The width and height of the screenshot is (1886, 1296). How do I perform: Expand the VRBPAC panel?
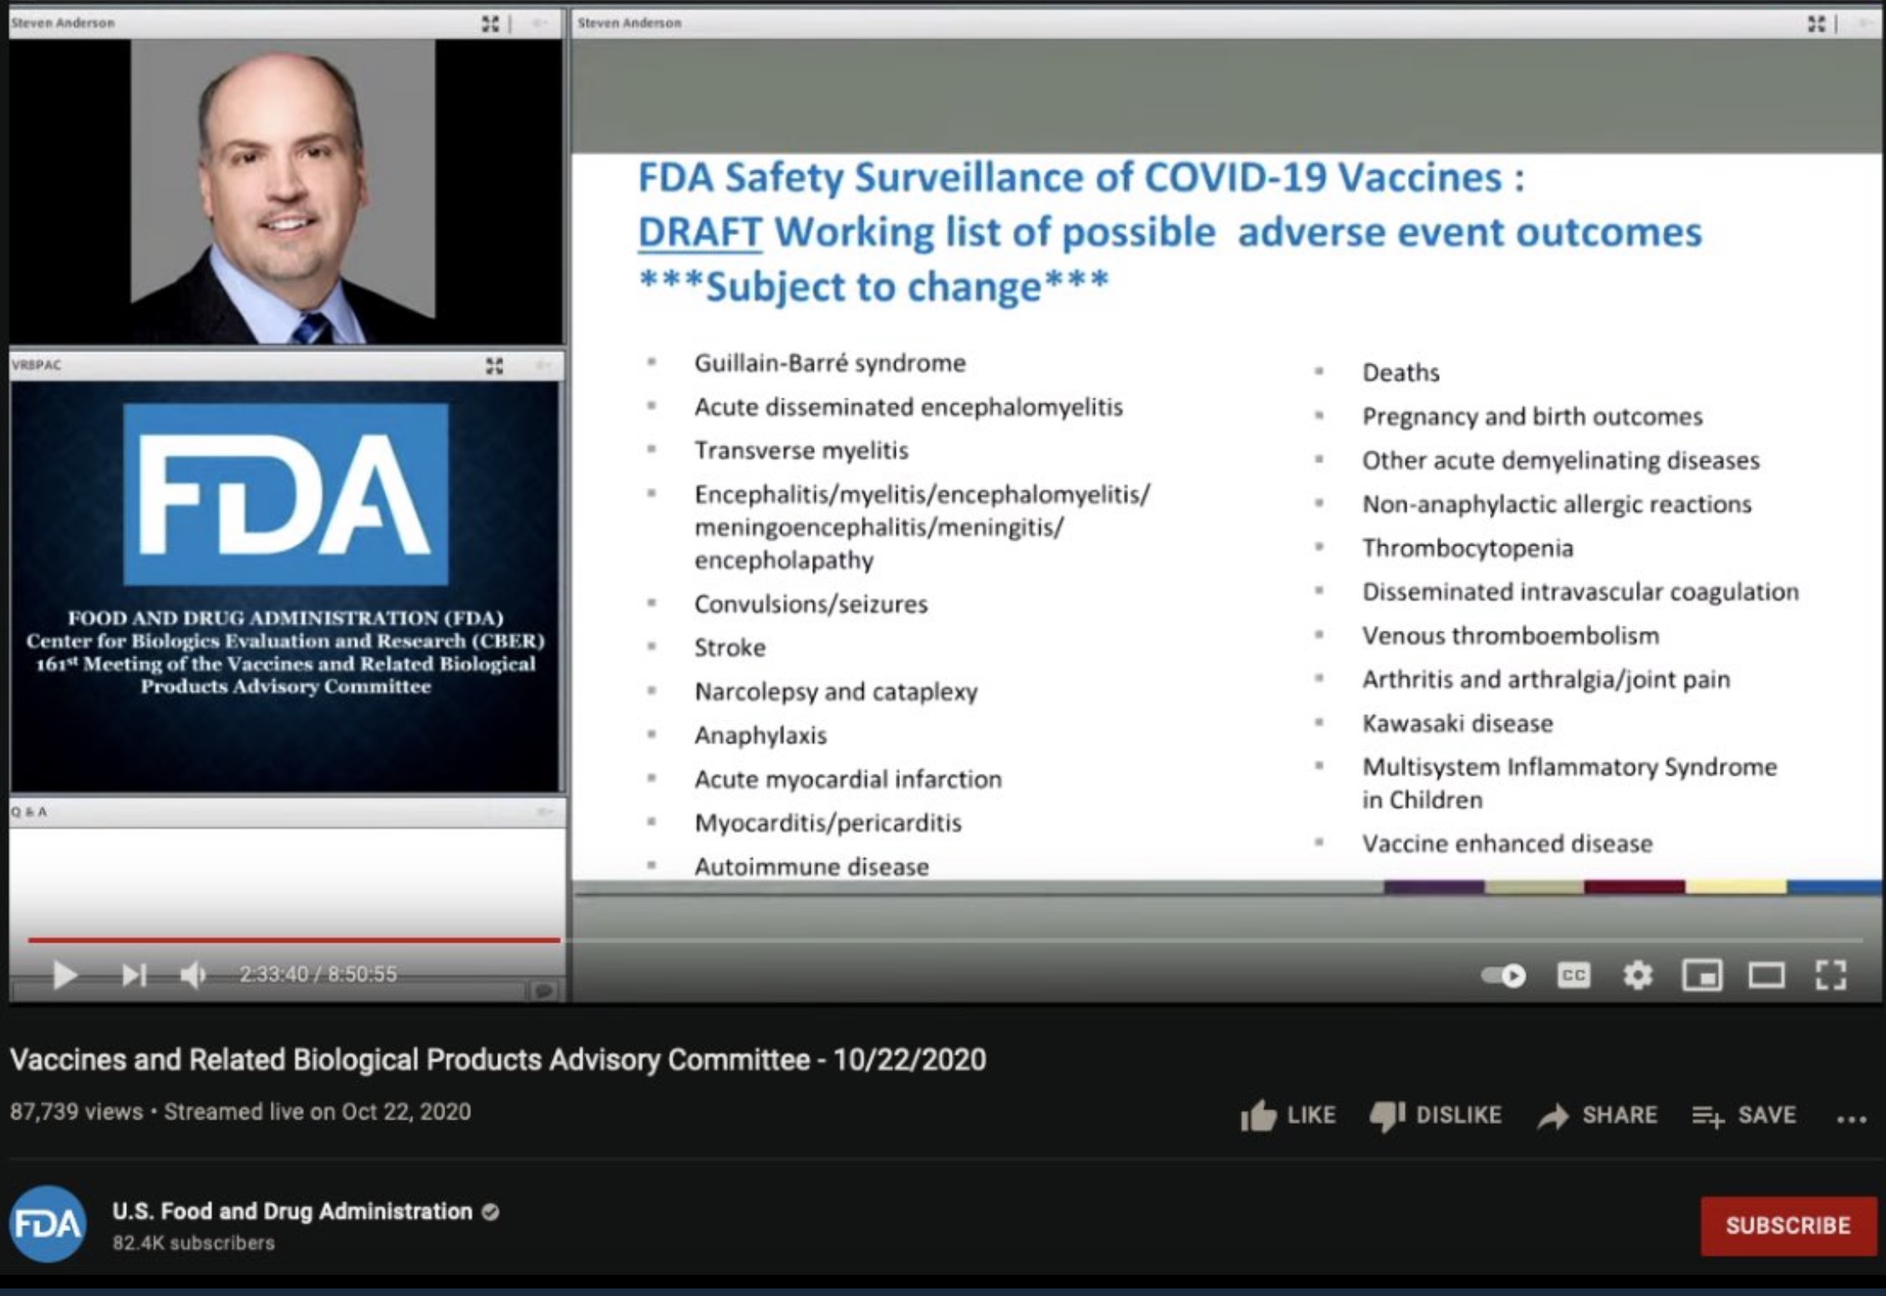click(x=495, y=366)
